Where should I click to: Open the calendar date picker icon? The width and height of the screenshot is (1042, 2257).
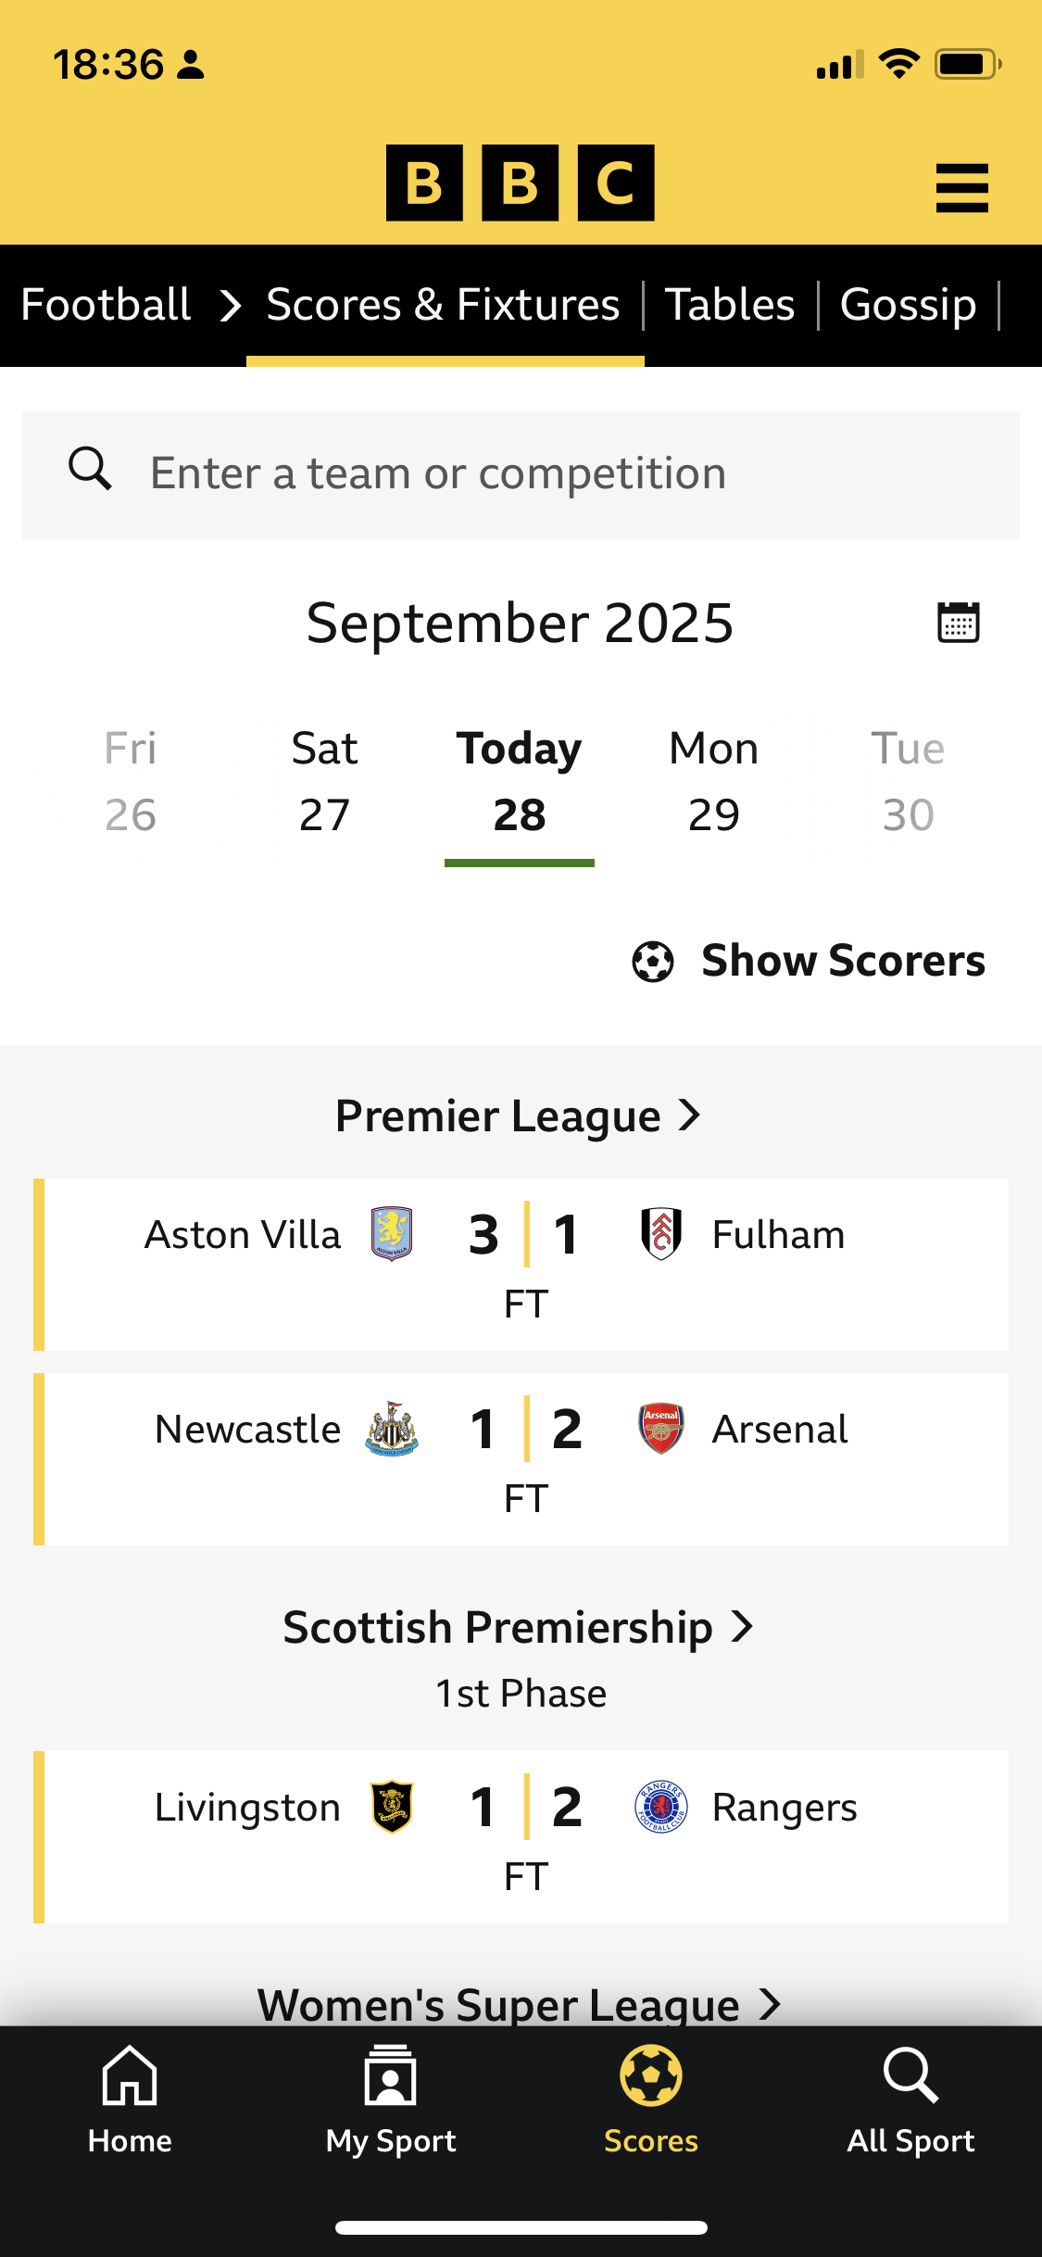pos(958,623)
